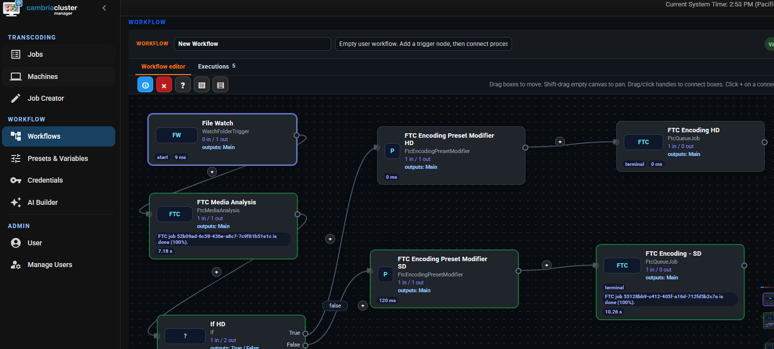The height and width of the screenshot is (349, 774).
Task: Click plus connector next to false label
Action: tap(362, 306)
